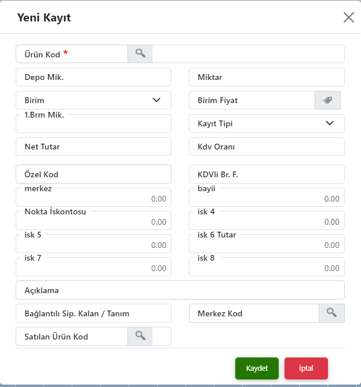Click the İptal button
Image resolution: width=361 pixels, height=387 pixels.
coord(306,368)
